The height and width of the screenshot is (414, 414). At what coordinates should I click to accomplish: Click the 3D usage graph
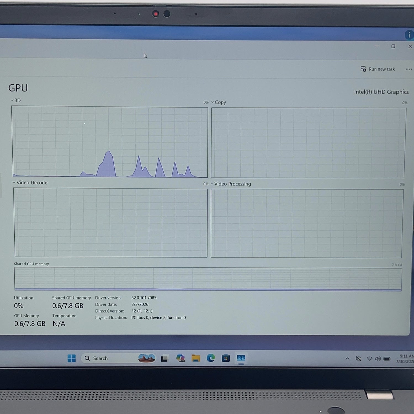(x=110, y=142)
